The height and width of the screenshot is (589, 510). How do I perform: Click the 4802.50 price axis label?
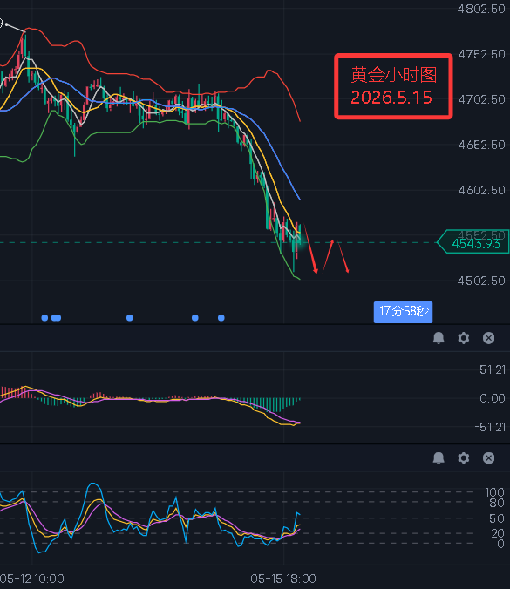pos(481,9)
